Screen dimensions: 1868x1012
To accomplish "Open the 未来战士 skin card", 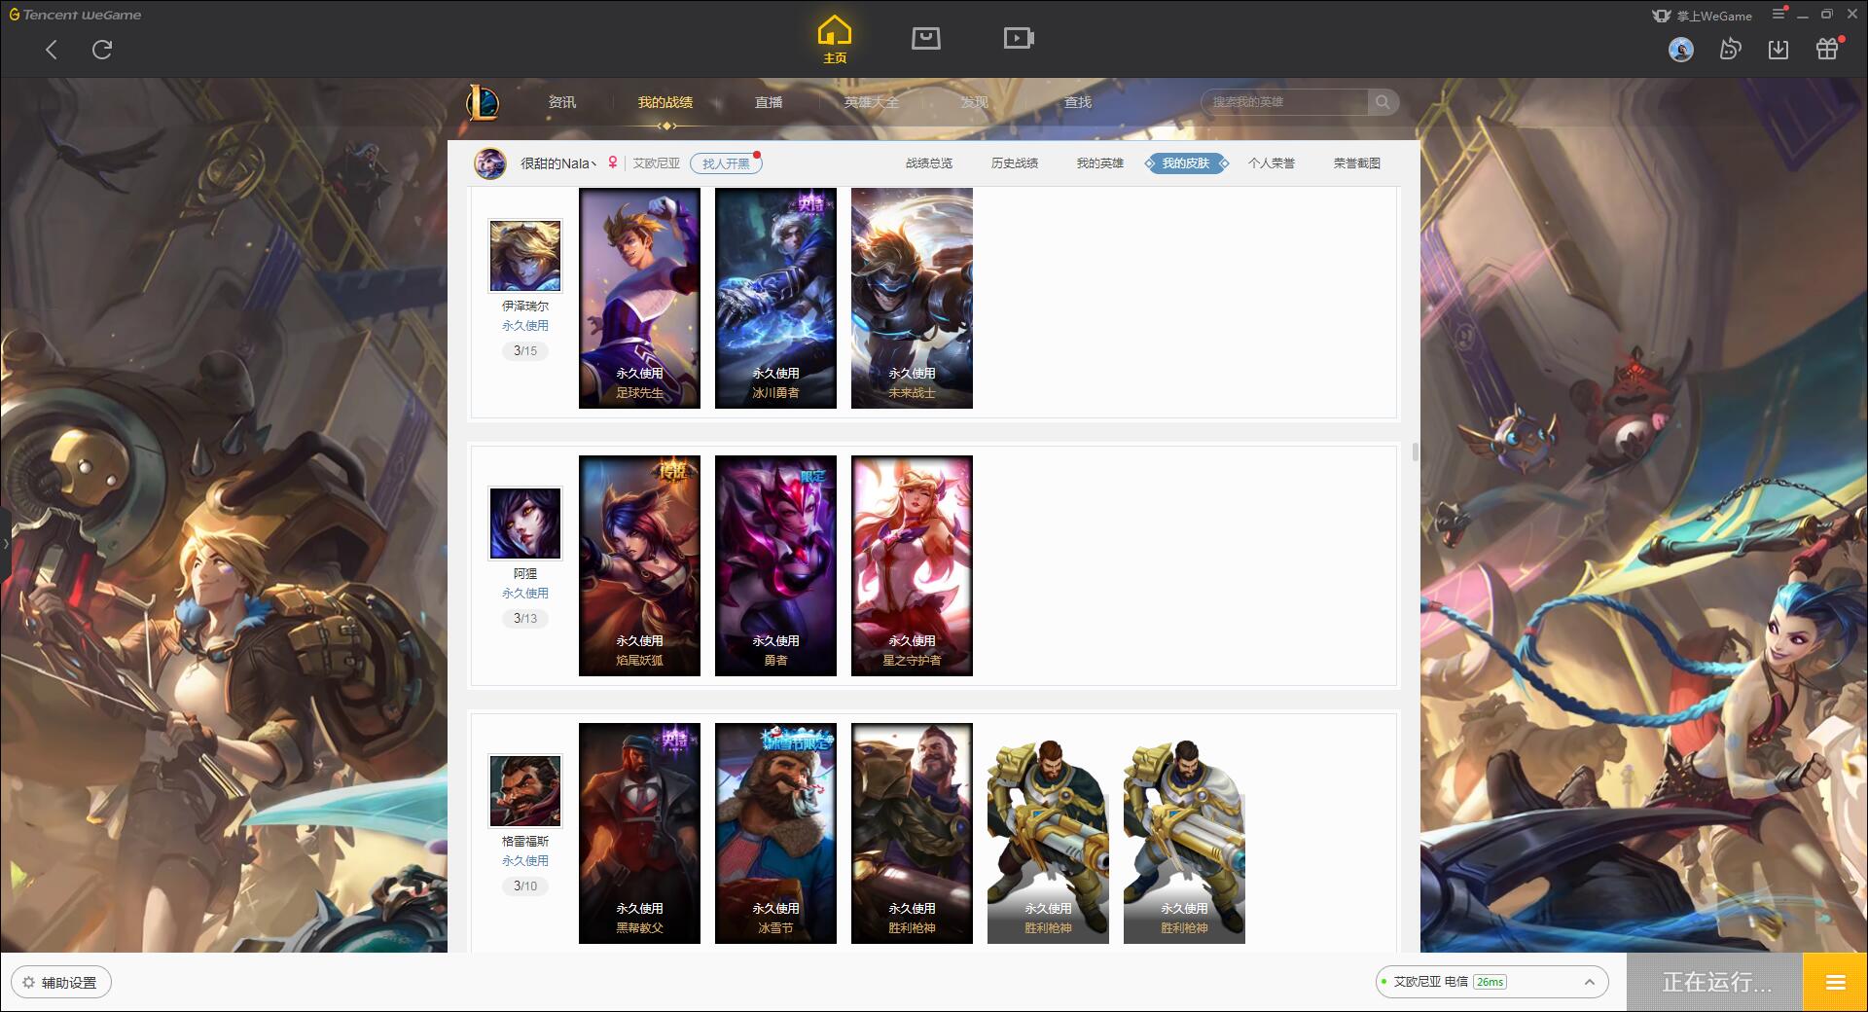I will pyautogui.click(x=912, y=298).
